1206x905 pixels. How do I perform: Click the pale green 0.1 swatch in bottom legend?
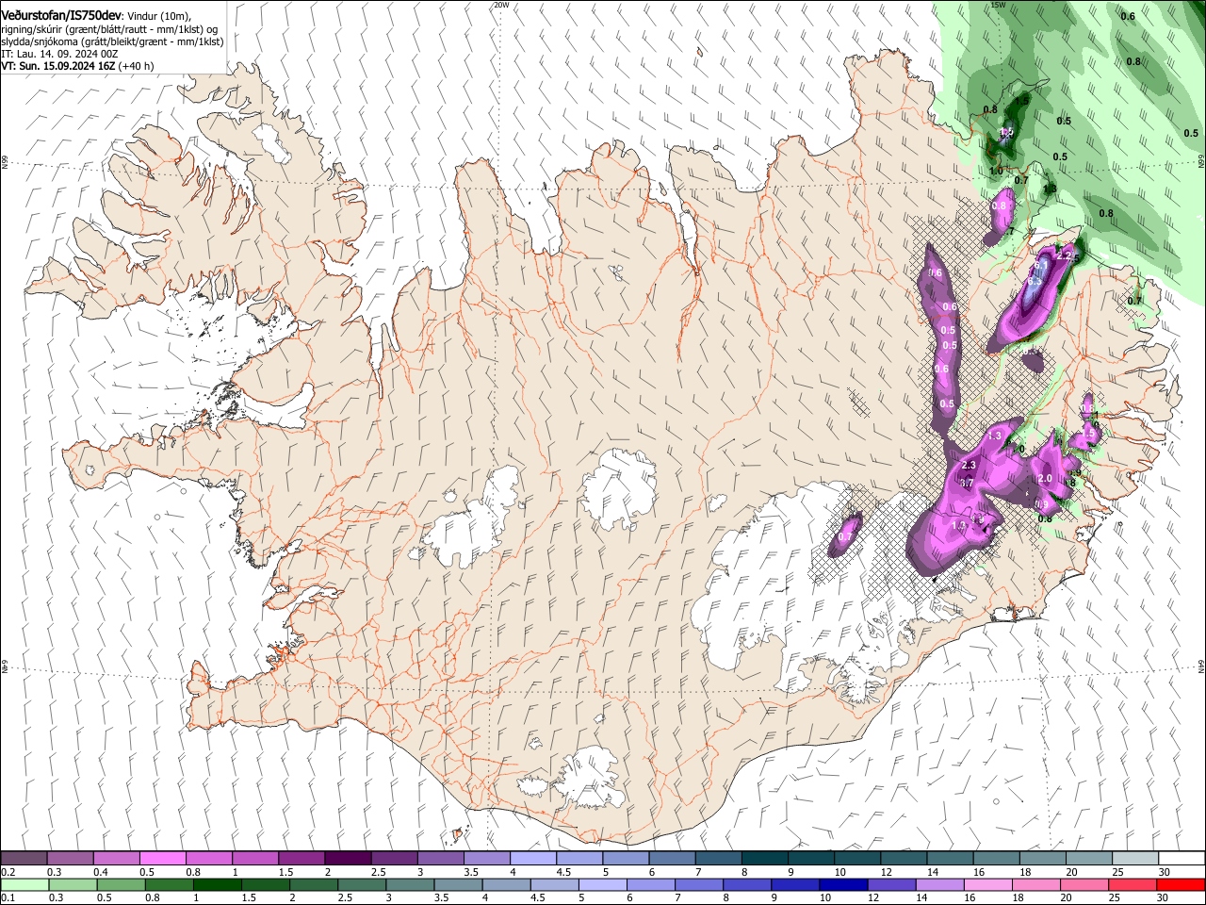pos(24,884)
